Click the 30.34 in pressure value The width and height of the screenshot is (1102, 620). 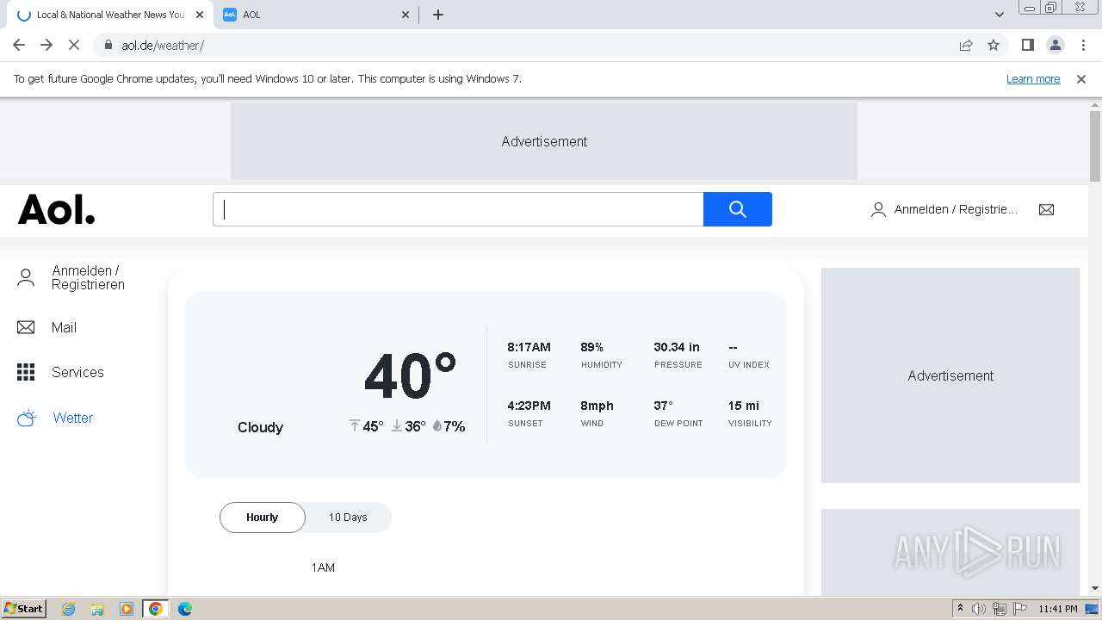click(x=677, y=347)
